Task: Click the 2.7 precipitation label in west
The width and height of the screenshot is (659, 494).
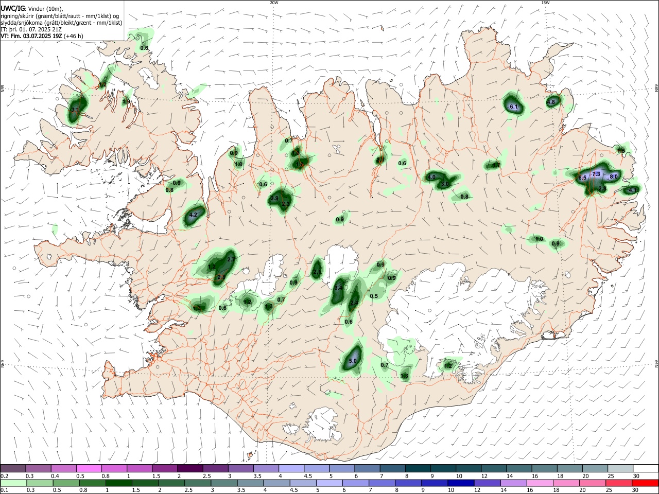Action: tap(231, 259)
